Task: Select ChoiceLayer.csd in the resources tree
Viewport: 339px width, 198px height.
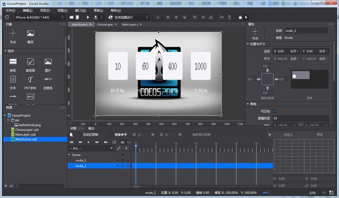Action: (27, 130)
